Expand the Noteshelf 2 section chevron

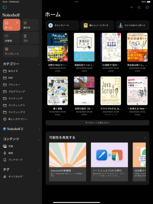point(39,129)
